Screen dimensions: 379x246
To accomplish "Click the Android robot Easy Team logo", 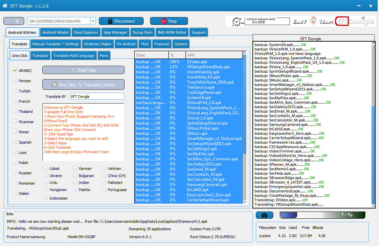I will pos(313,21).
